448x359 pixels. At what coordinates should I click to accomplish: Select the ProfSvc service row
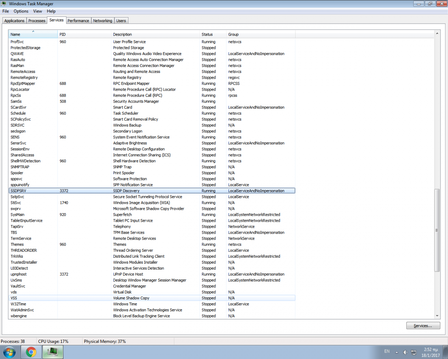tap(152, 42)
